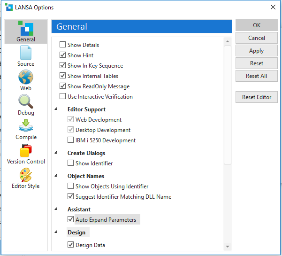Disable the Show Hint checkbox
This screenshot has height=256, width=282.
(x=63, y=55)
